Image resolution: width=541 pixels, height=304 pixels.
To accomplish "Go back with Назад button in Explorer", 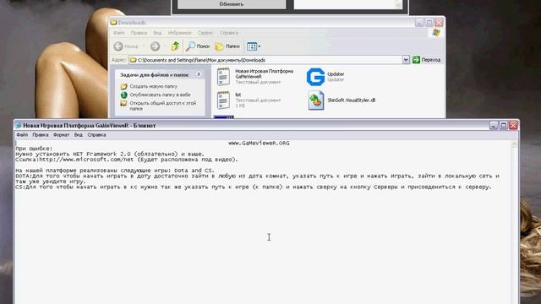I will click(x=126, y=46).
